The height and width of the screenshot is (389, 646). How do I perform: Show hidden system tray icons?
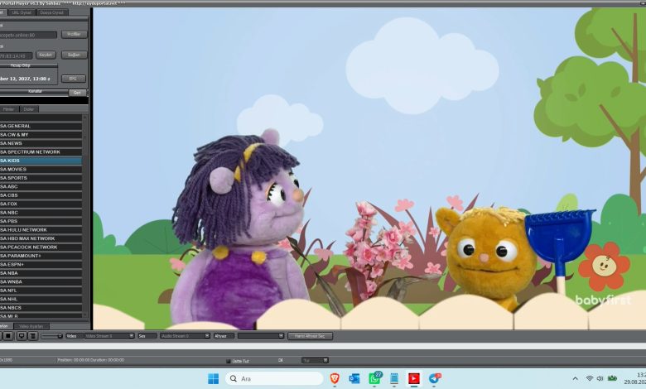coord(575,378)
